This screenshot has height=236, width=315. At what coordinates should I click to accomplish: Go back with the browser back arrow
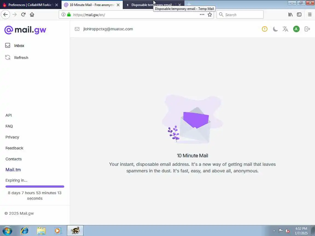pos(5,15)
